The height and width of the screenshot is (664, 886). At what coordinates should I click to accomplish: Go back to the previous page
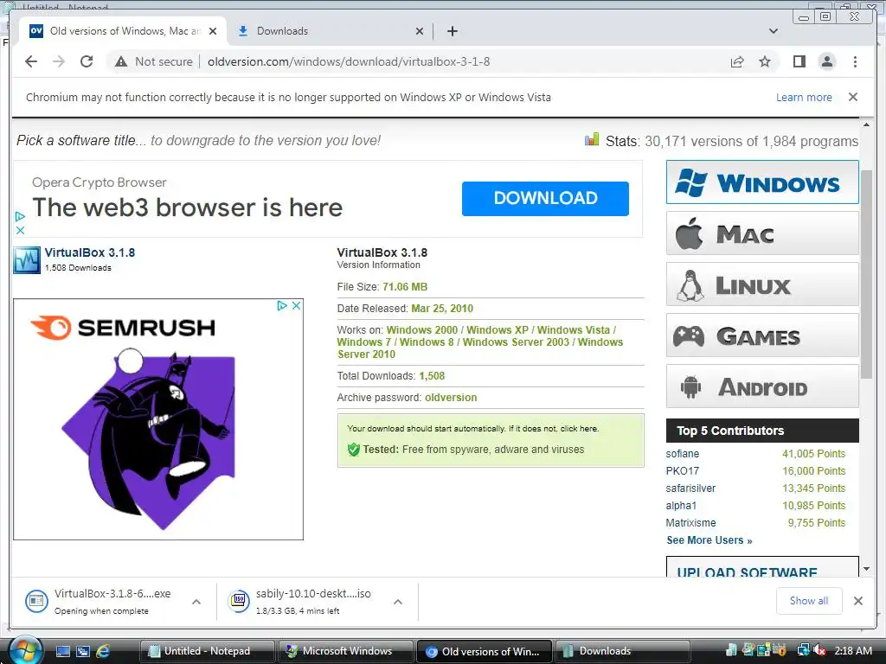point(31,61)
